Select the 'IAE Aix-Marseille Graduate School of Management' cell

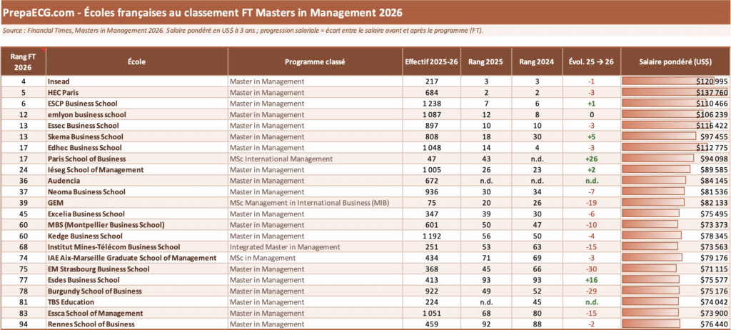coord(136,258)
